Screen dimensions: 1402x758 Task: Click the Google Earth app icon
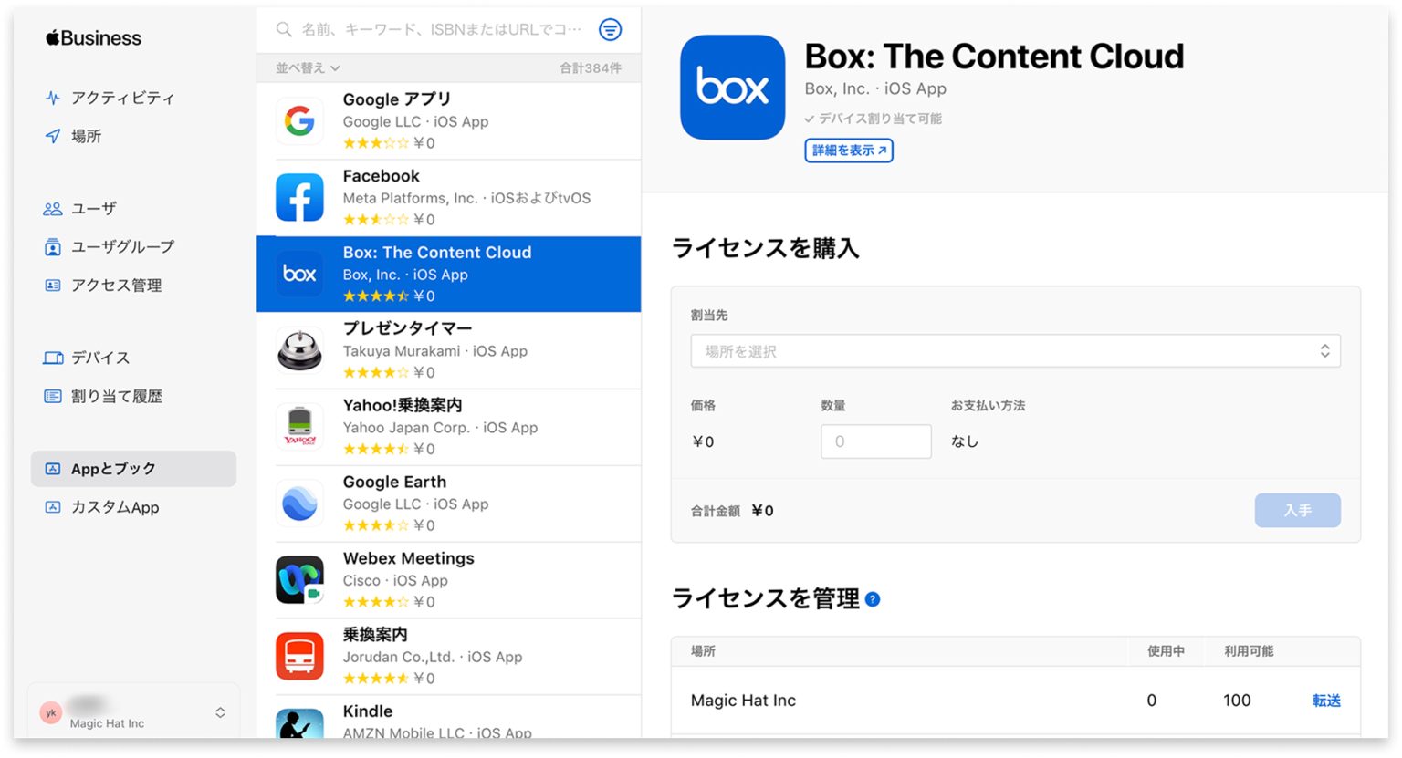click(299, 503)
